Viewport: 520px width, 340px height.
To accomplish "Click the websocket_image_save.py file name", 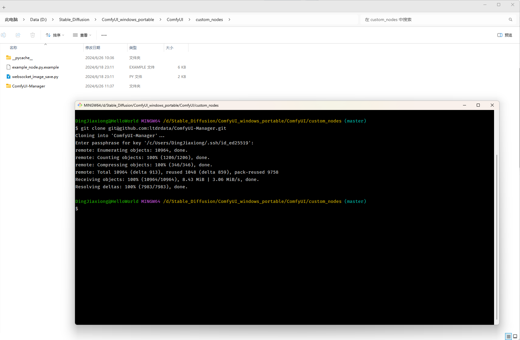I will [x=35, y=76].
